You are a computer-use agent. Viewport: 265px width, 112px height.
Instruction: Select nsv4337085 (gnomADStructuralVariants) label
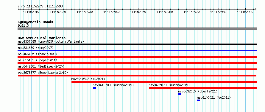(x=51, y=41)
